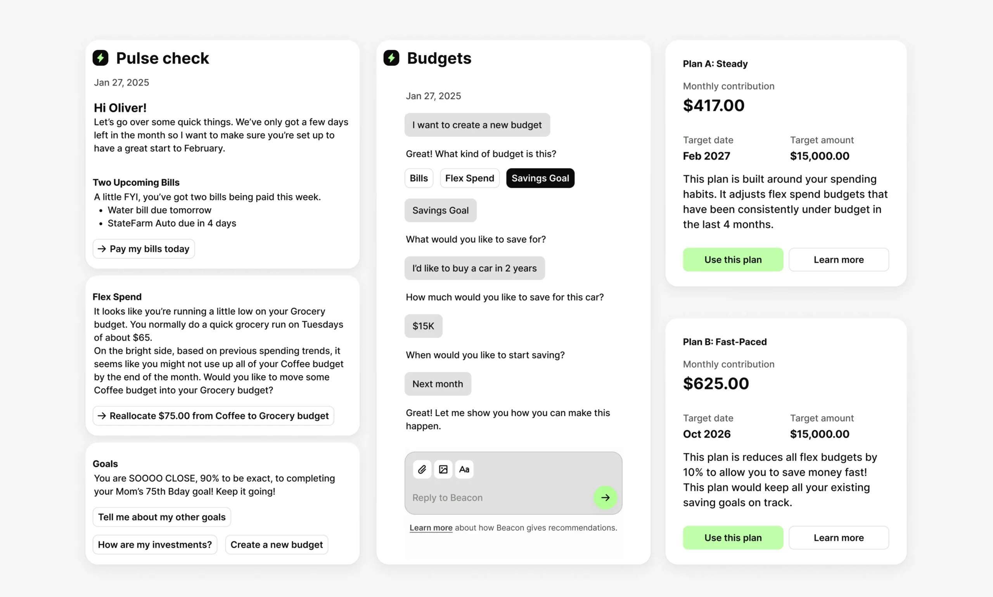The width and height of the screenshot is (993, 597).
Task: Open Learn more about Beacon recommendations
Action: (430, 528)
